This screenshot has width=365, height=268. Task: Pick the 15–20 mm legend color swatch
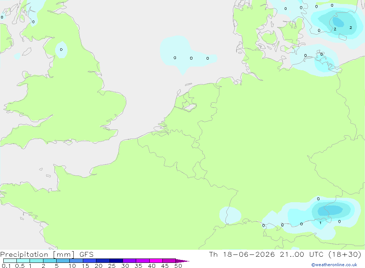[90, 261]
